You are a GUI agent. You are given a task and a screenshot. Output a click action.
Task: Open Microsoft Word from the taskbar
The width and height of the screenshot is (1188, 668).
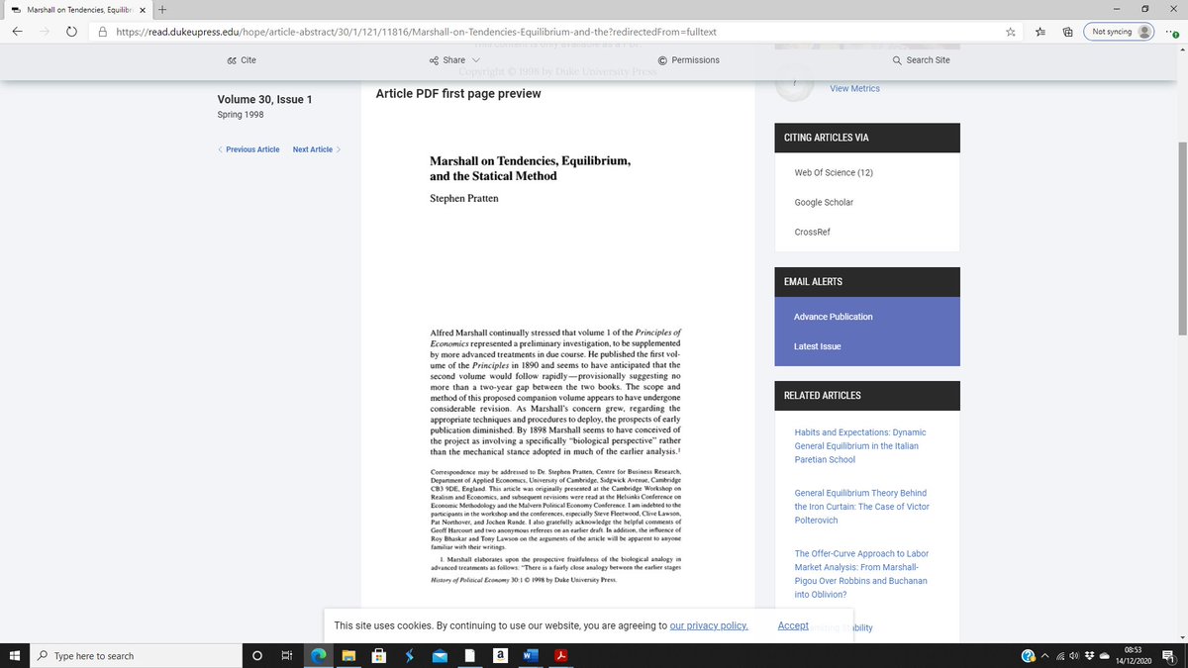click(x=531, y=655)
